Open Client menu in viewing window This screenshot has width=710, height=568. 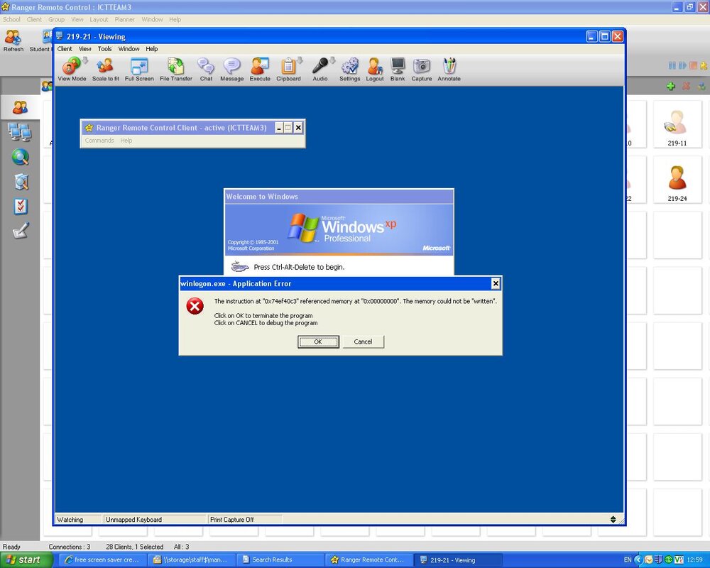point(65,49)
